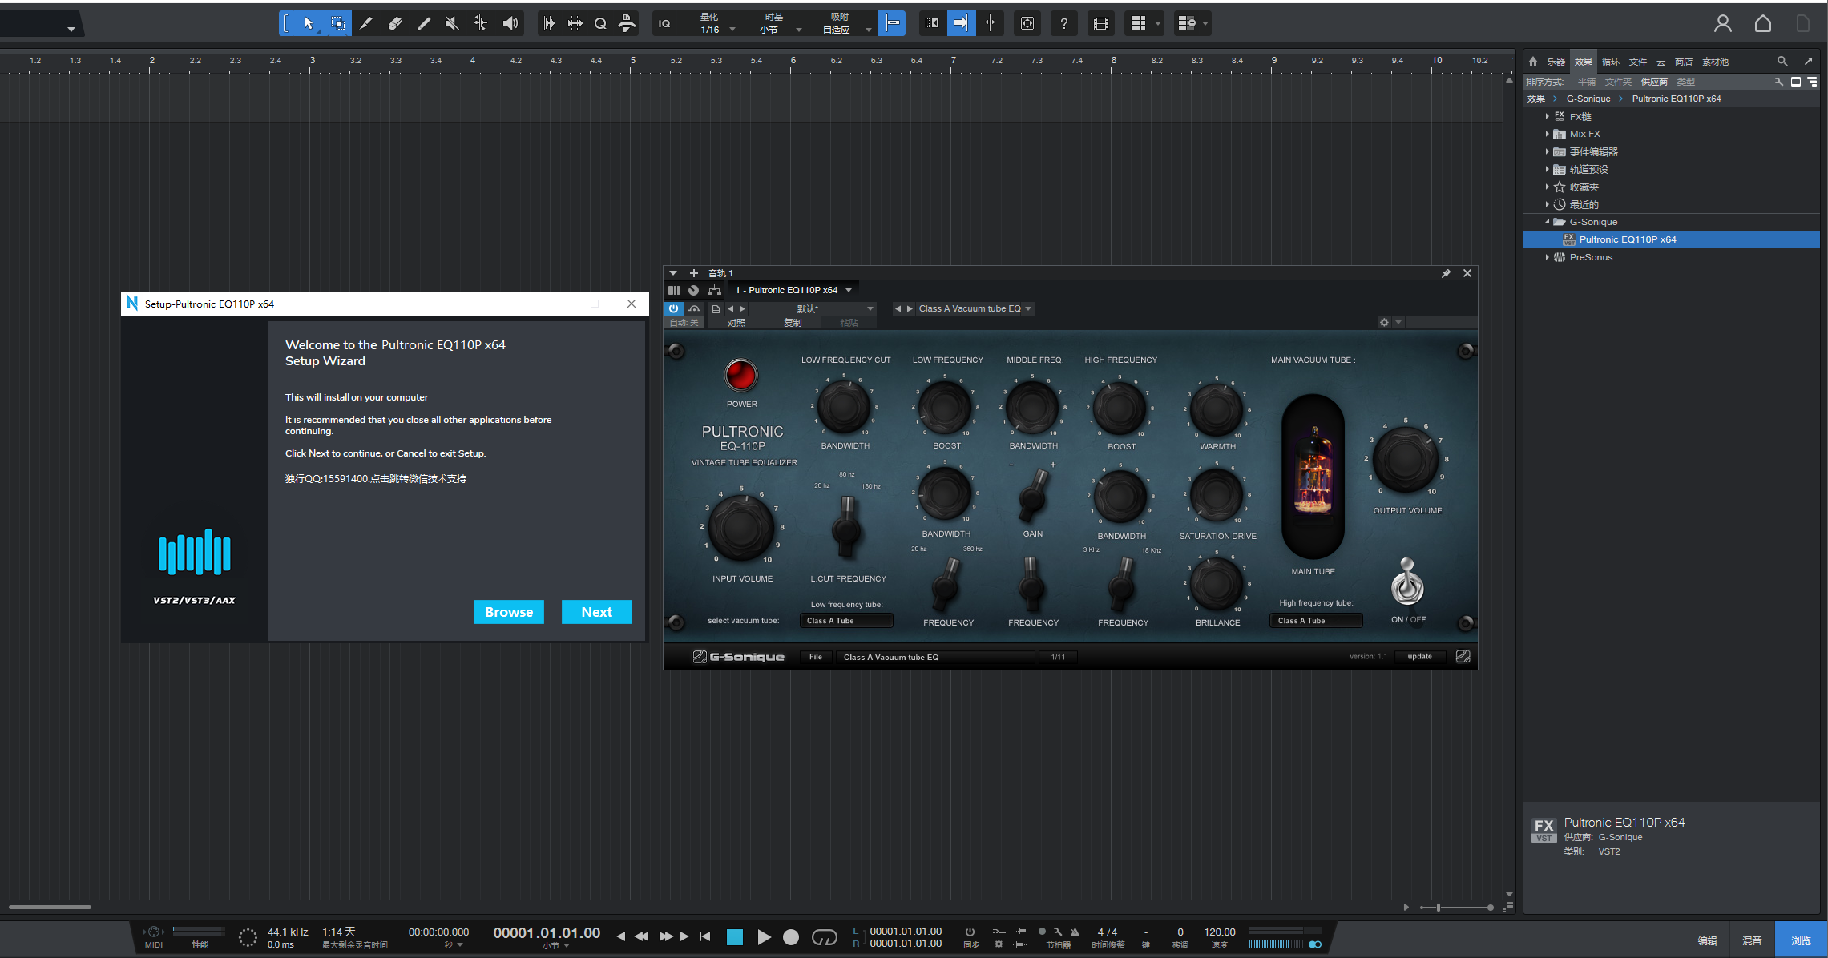
Task: Select the Arrow tool in the toolbar
Action: 309,23
